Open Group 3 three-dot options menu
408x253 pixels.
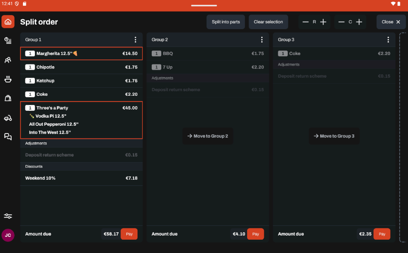pyautogui.click(x=388, y=40)
